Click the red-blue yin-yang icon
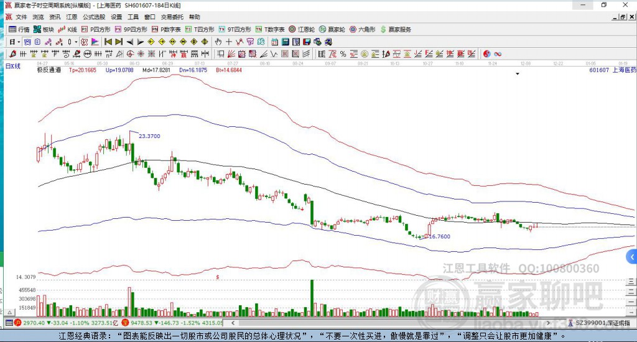Screen dimensions: 637x342 coord(486,54)
